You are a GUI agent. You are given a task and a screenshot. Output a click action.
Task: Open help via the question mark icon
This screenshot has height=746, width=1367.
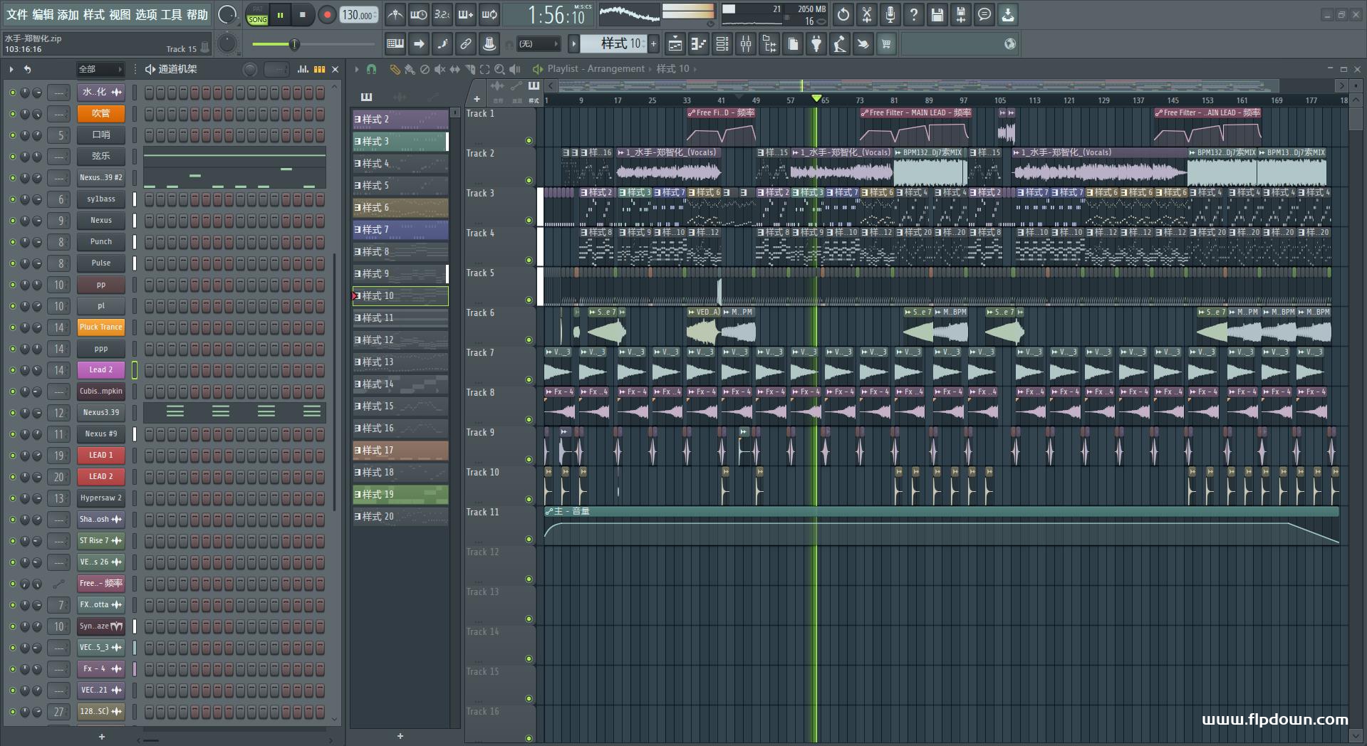click(914, 14)
